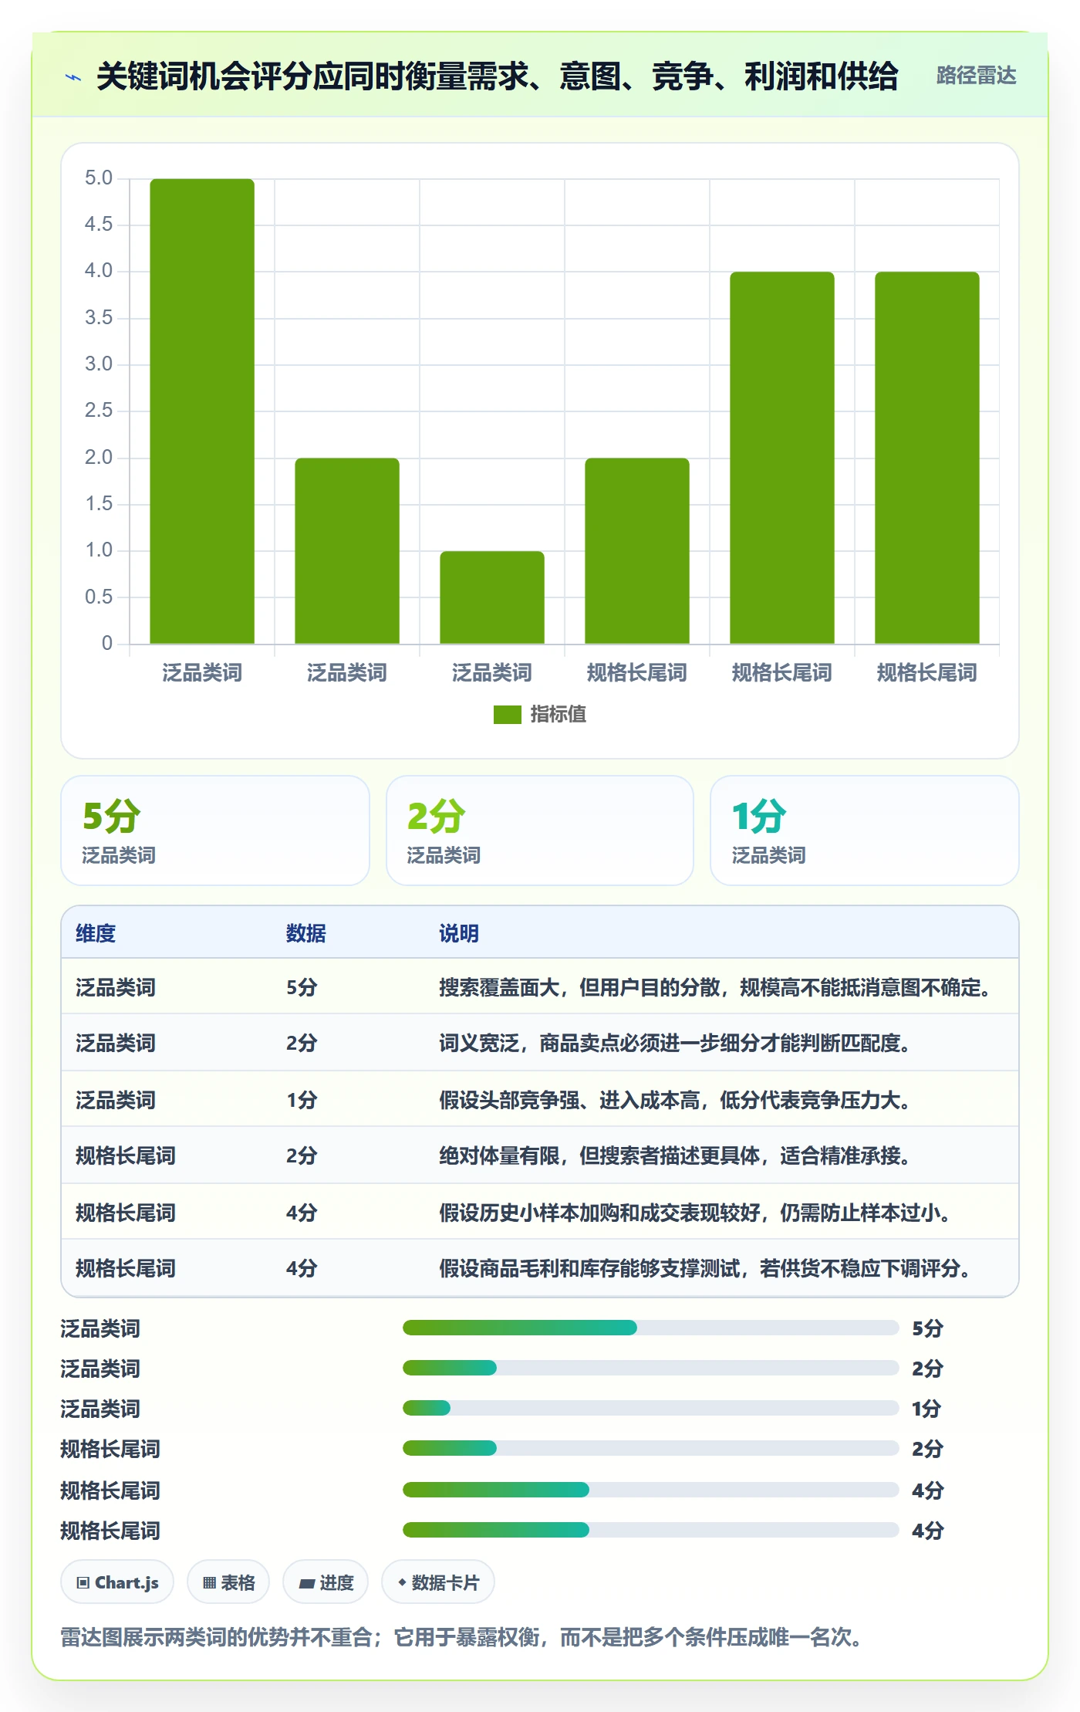Toggle the 指标值 legend color swatch
1080x1712 pixels.
click(x=507, y=715)
